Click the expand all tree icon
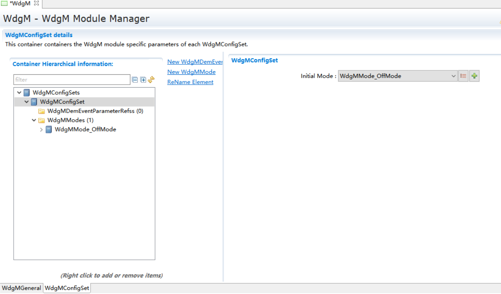This screenshot has width=501, height=294. [x=143, y=79]
